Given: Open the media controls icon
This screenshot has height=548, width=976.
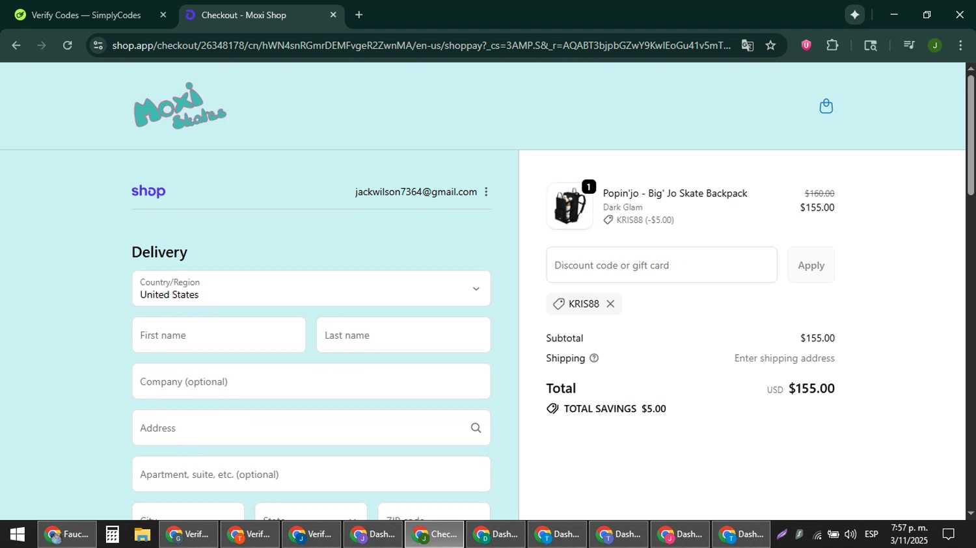Looking at the screenshot, I should [x=909, y=45].
